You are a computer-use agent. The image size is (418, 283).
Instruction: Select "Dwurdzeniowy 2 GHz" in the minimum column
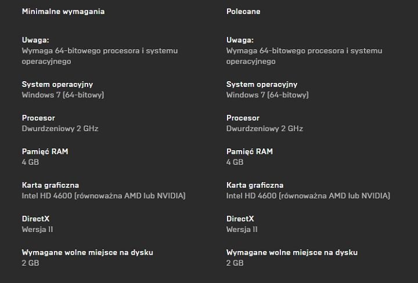[60, 128]
